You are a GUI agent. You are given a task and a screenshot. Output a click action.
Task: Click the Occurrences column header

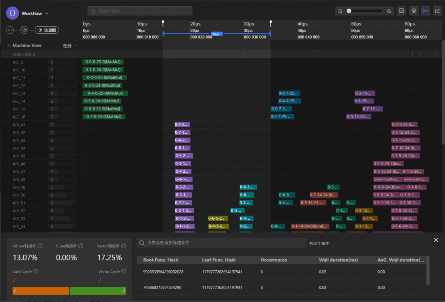[273, 260]
